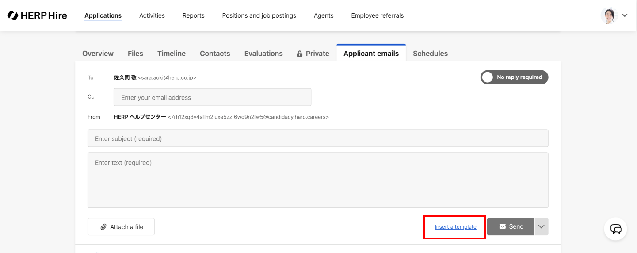Focus the Cc email address field
Viewport: 637px width, 253px height.
pyautogui.click(x=212, y=97)
